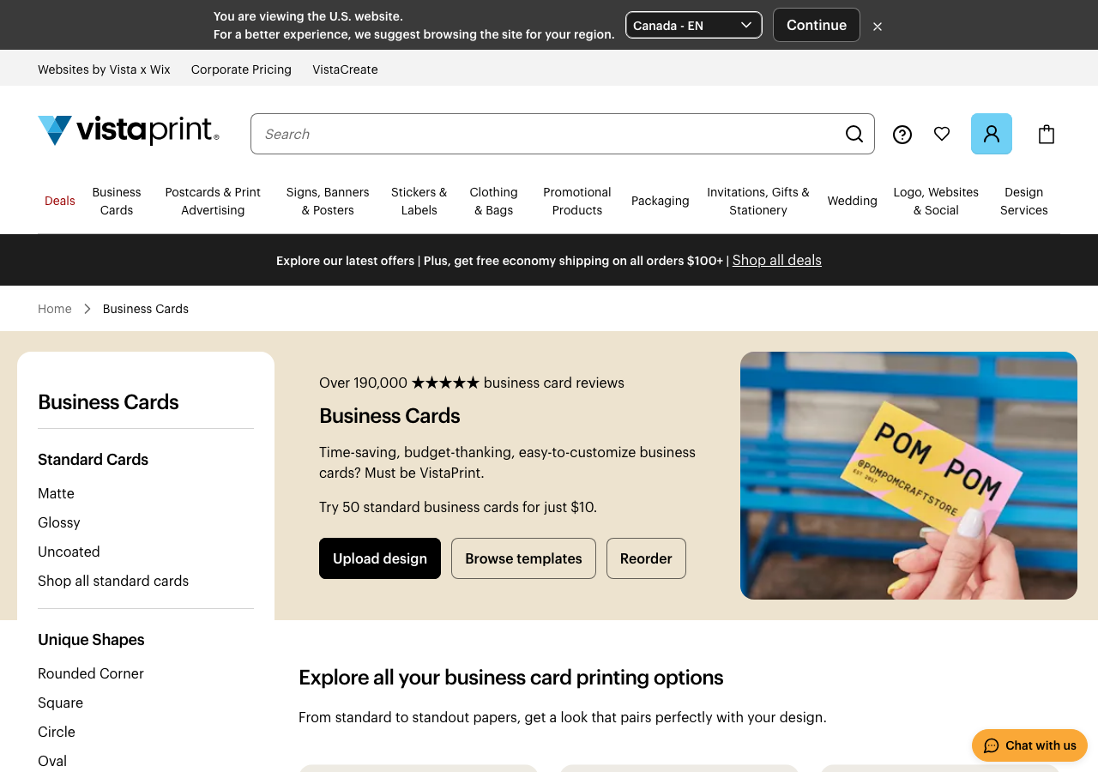This screenshot has width=1098, height=772.
Task: Click the search magnifier icon
Action: [x=854, y=134]
